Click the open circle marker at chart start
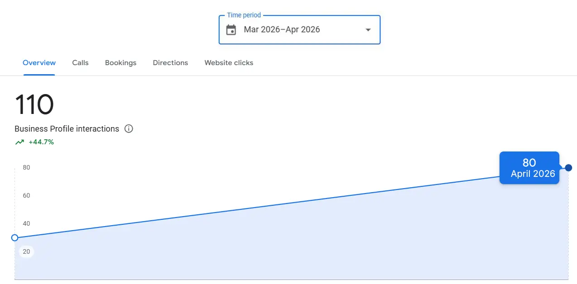The width and height of the screenshot is (577, 284). point(15,237)
